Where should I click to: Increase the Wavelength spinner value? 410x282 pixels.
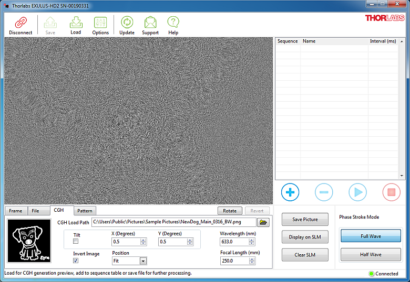[x=252, y=240]
